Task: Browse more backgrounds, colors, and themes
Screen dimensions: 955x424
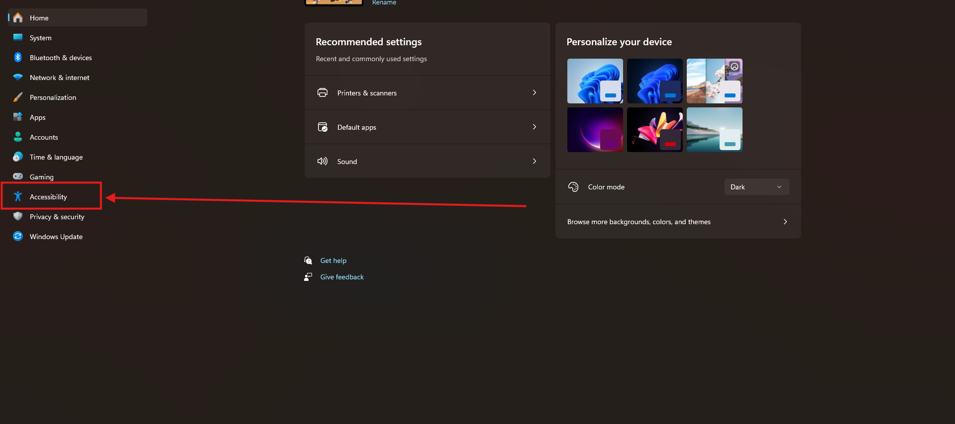Action: [678, 222]
